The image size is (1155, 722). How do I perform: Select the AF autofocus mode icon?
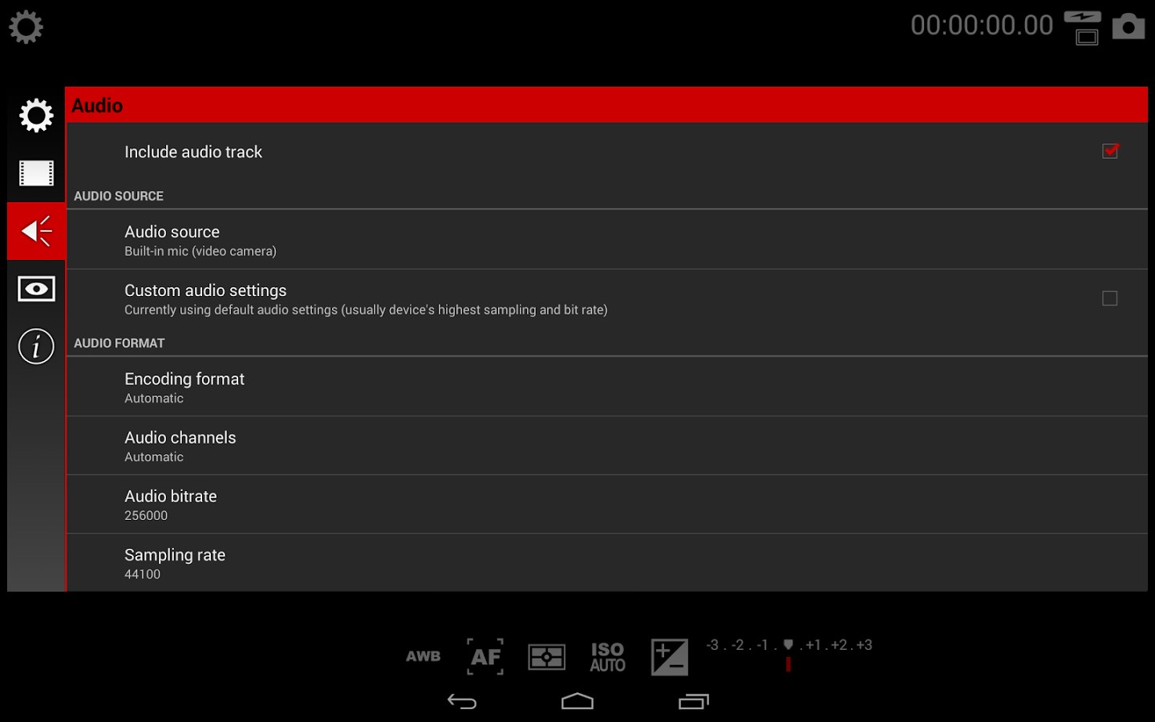point(485,656)
